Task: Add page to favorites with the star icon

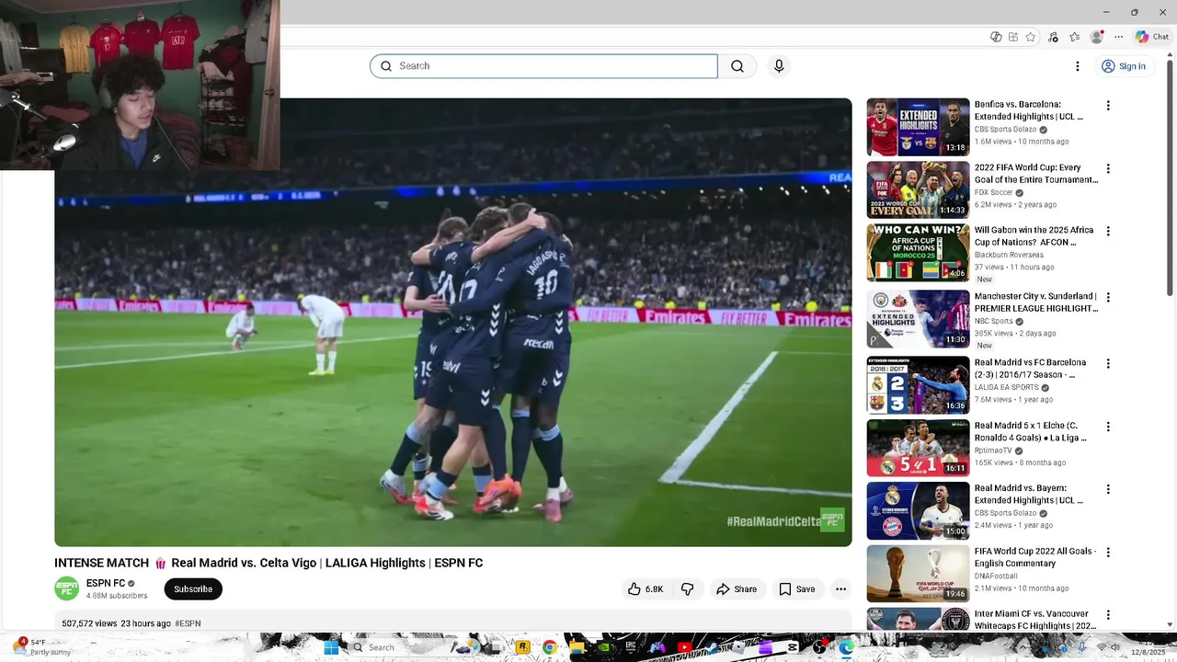Action: [1031, 37]
